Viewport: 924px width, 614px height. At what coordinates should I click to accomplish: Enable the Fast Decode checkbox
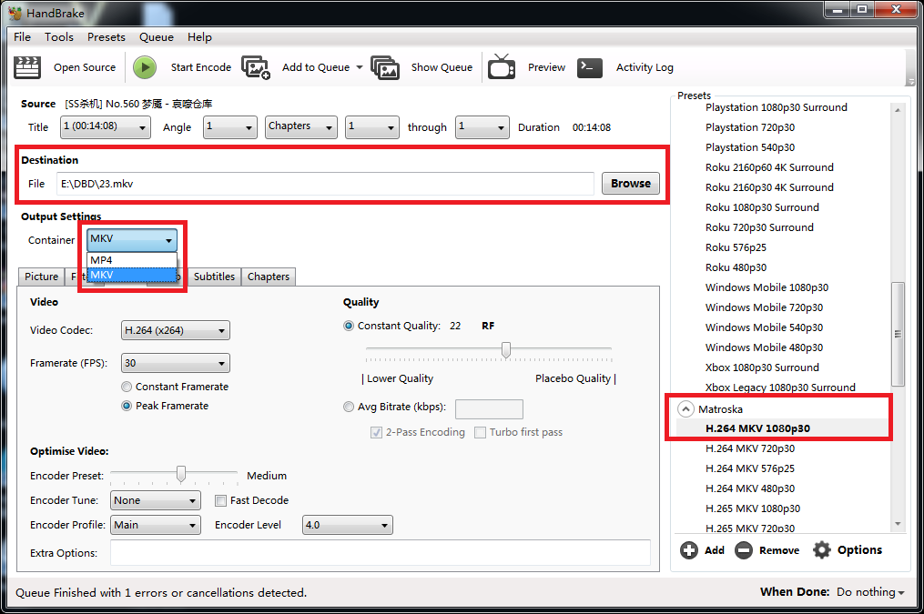point(221,500)
